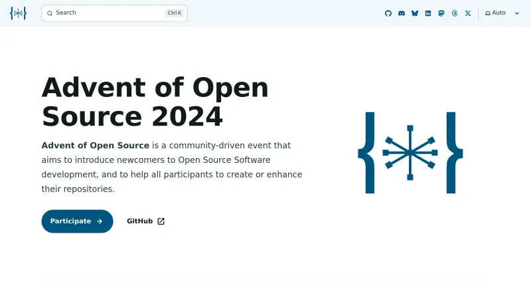Click the site logo in top-left corner
This screenshot has width=531, height=299.
[19, 13]
